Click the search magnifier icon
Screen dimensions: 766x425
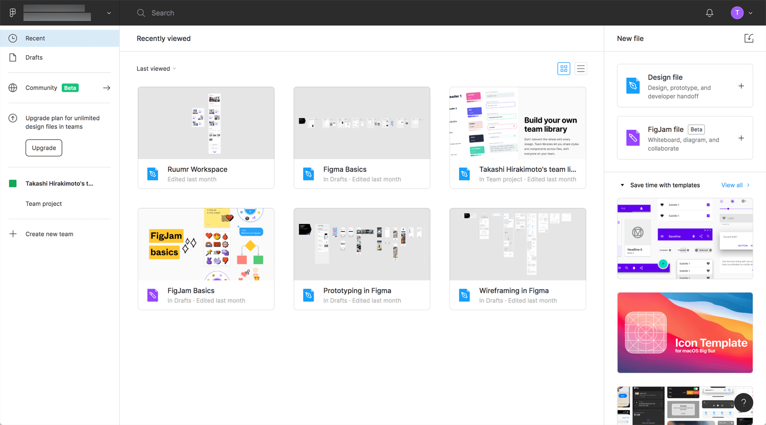[141, 13]
